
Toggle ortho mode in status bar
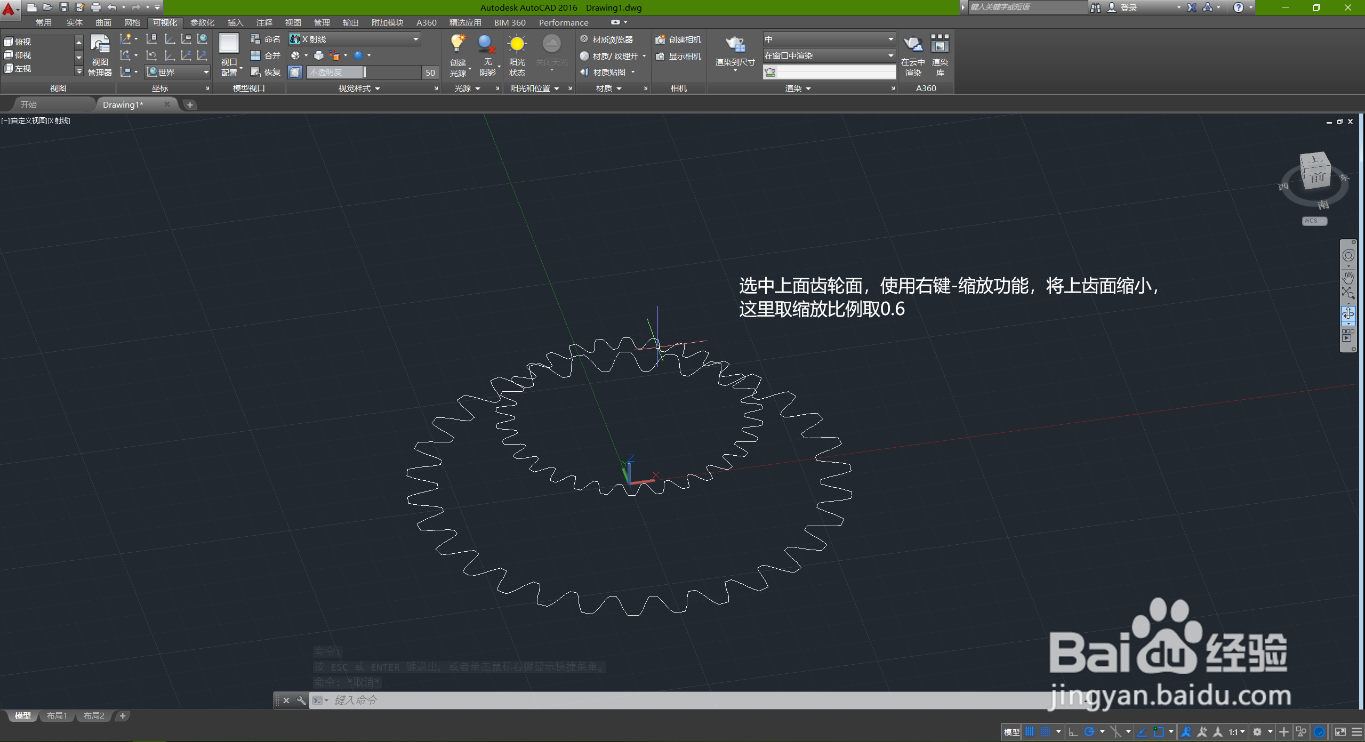pyautogui.click(x=1073, y=732)
